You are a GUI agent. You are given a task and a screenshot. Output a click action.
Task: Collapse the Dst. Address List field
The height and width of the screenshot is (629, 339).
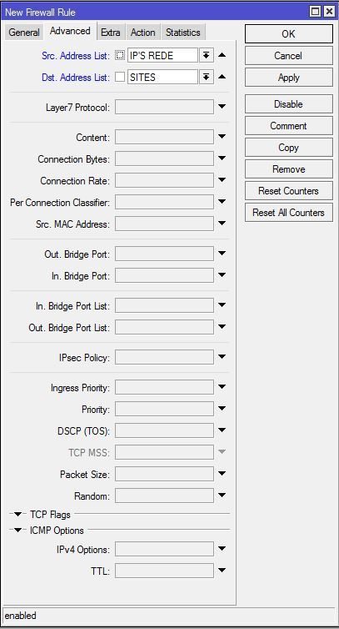coord(222,77)
